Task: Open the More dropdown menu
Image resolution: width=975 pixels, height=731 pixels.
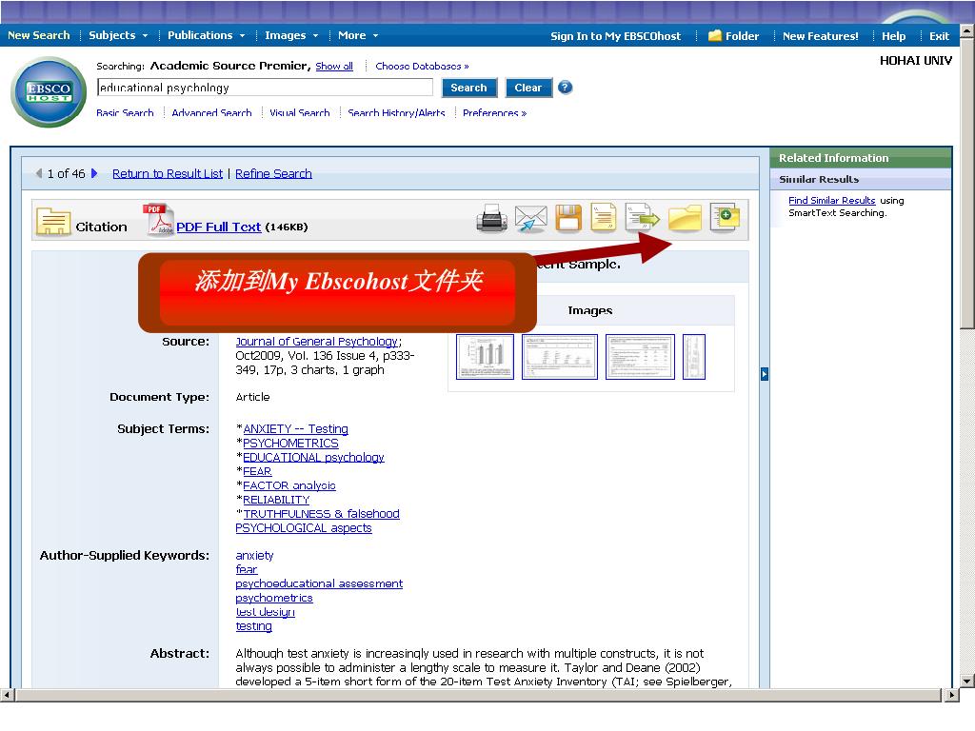Action: (358, 35)
